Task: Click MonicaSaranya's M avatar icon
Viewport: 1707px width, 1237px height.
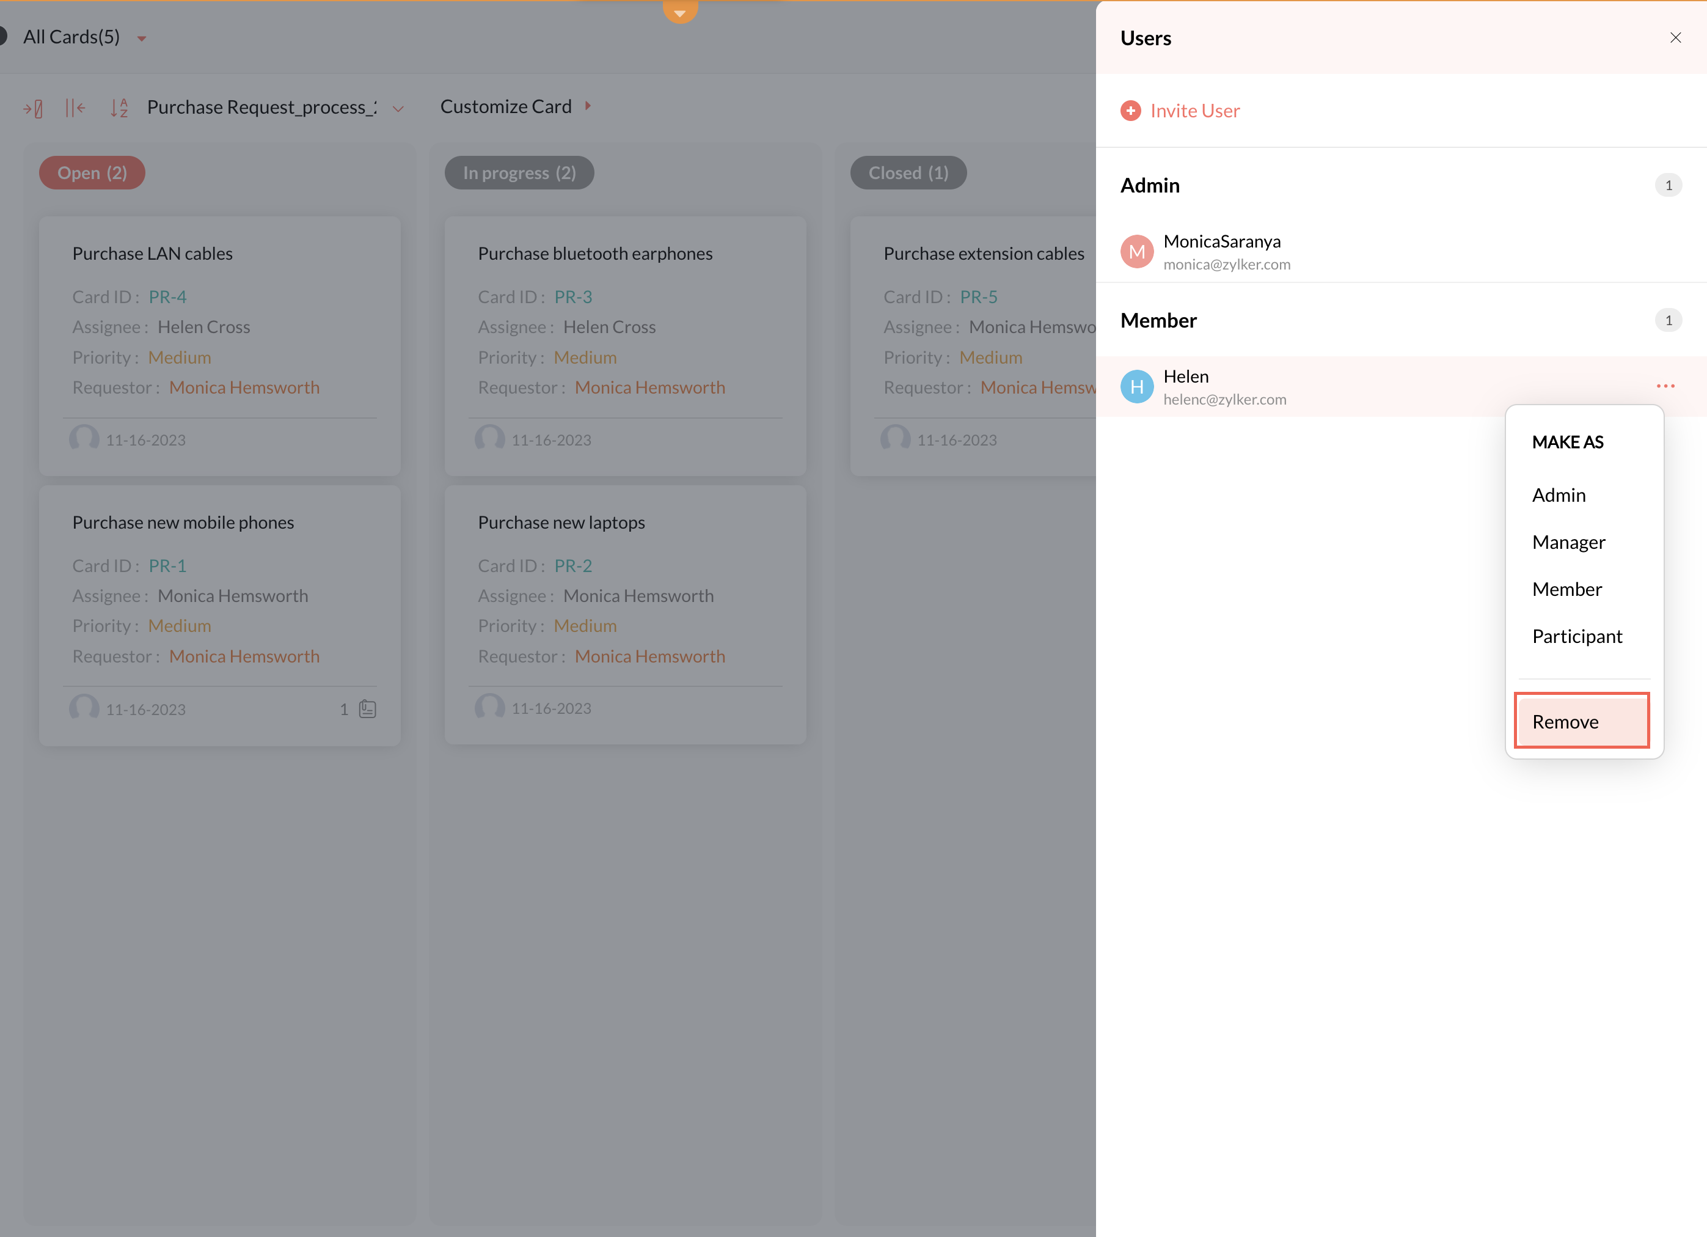Action: pos(1136,251)
